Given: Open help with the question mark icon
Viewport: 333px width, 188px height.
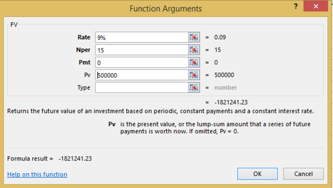Looking at the screenshot, I should pos(296,6).
